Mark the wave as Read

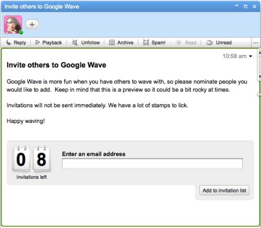(x=186, y=42)
